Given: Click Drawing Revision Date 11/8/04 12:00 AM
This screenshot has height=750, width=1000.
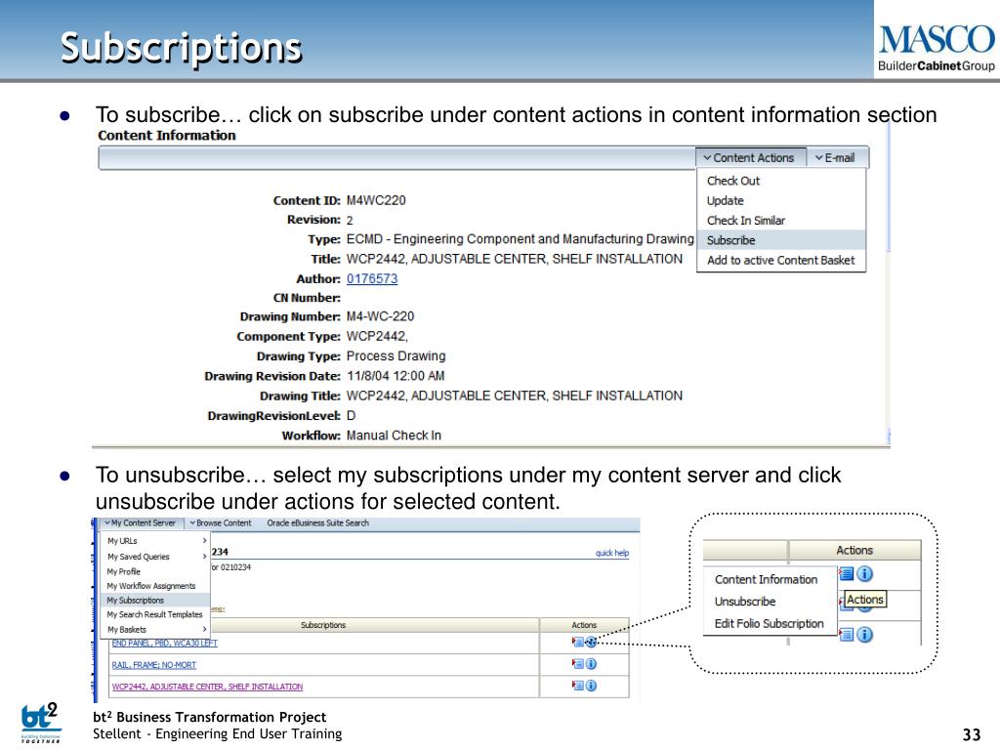Looking at the screenshot, I should tap(396, 376).
